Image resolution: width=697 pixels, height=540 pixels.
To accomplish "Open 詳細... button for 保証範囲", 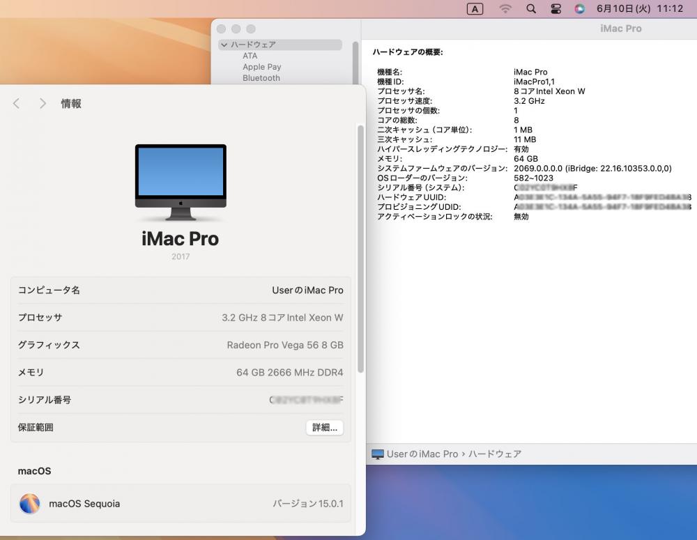I will pyautogui.click(x=325, y=428).
